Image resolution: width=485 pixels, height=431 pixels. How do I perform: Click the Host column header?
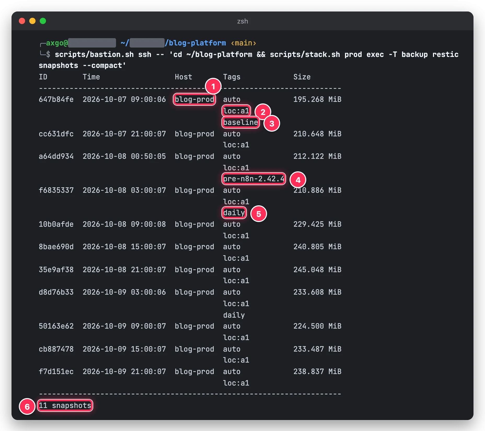[x=183, y=77]
